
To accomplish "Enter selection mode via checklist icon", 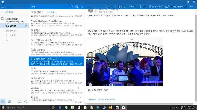I will click(82, 7).
